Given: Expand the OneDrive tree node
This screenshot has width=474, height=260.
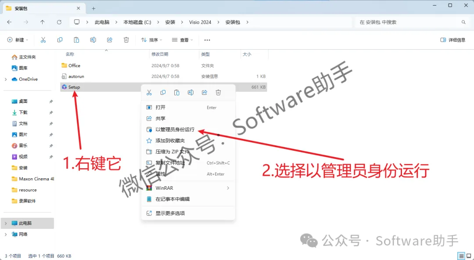Looking at the screenshot, I should [6, 79].
